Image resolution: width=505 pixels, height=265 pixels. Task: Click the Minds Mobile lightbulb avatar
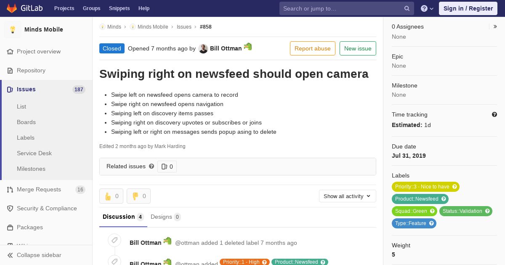click(13, 29)
